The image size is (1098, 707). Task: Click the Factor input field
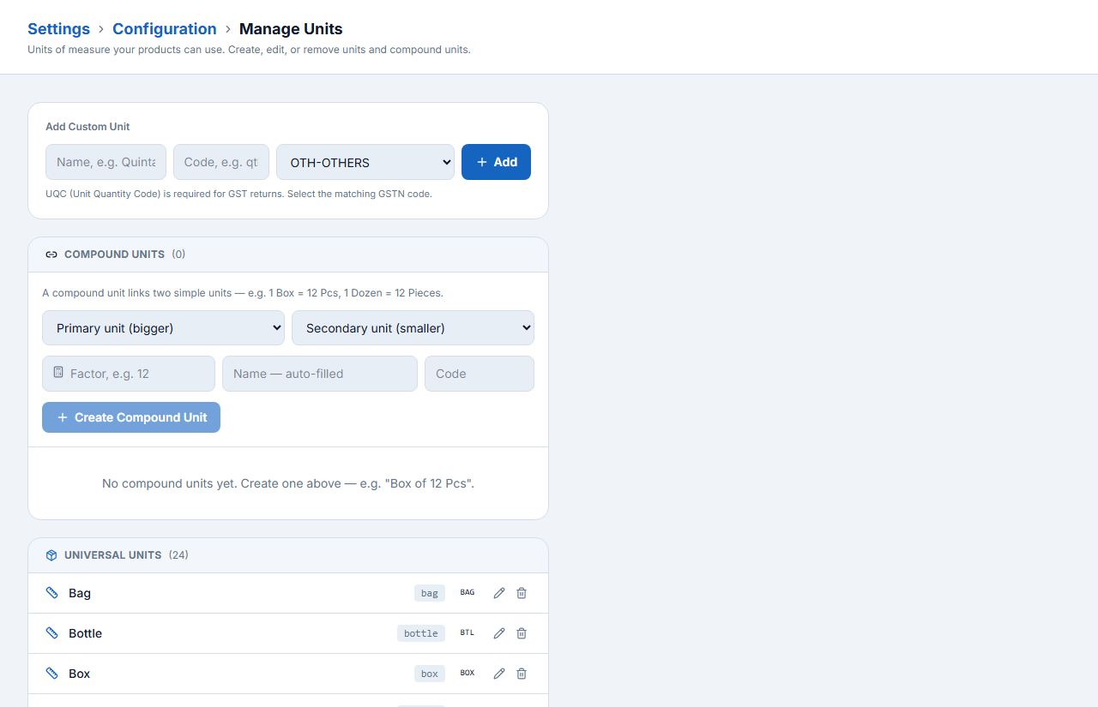click(x=129, y=374)
